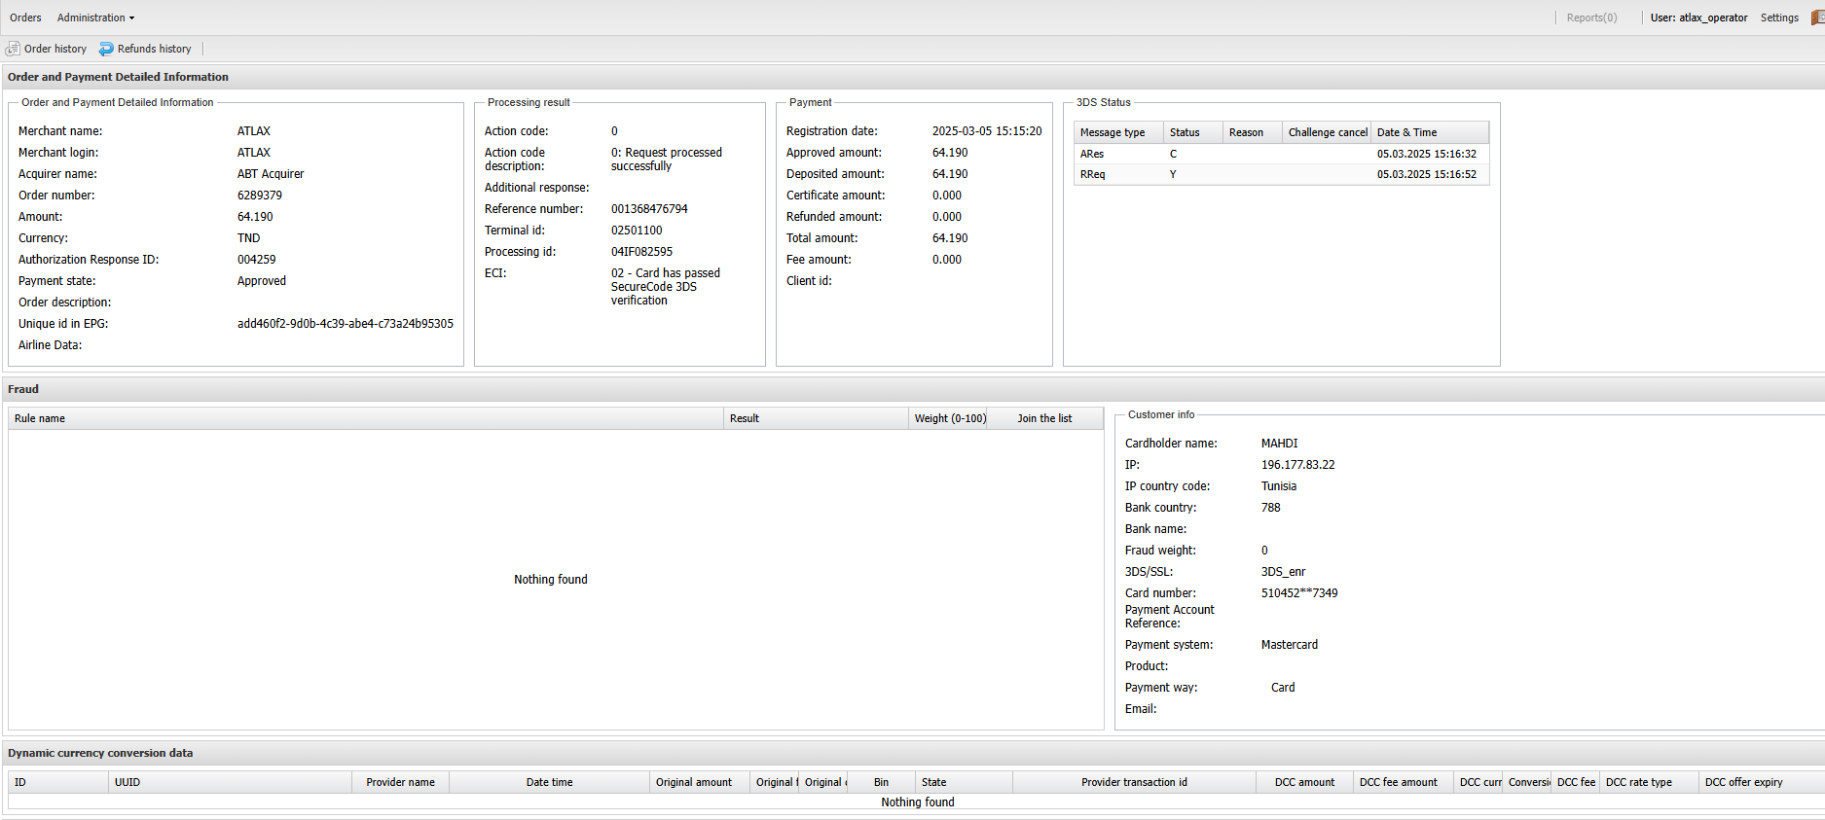Click the Provider transaction id column header
The height and width of the screenshot is (820, 1825).
point(1134,782)
